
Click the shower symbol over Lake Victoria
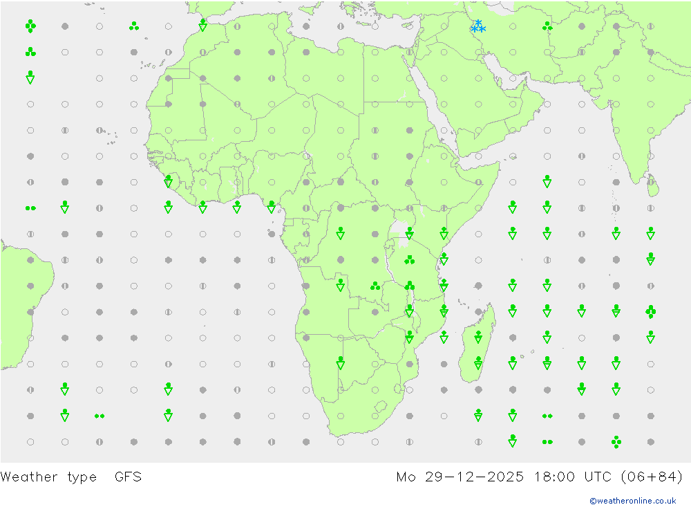(x=409, y=233)
